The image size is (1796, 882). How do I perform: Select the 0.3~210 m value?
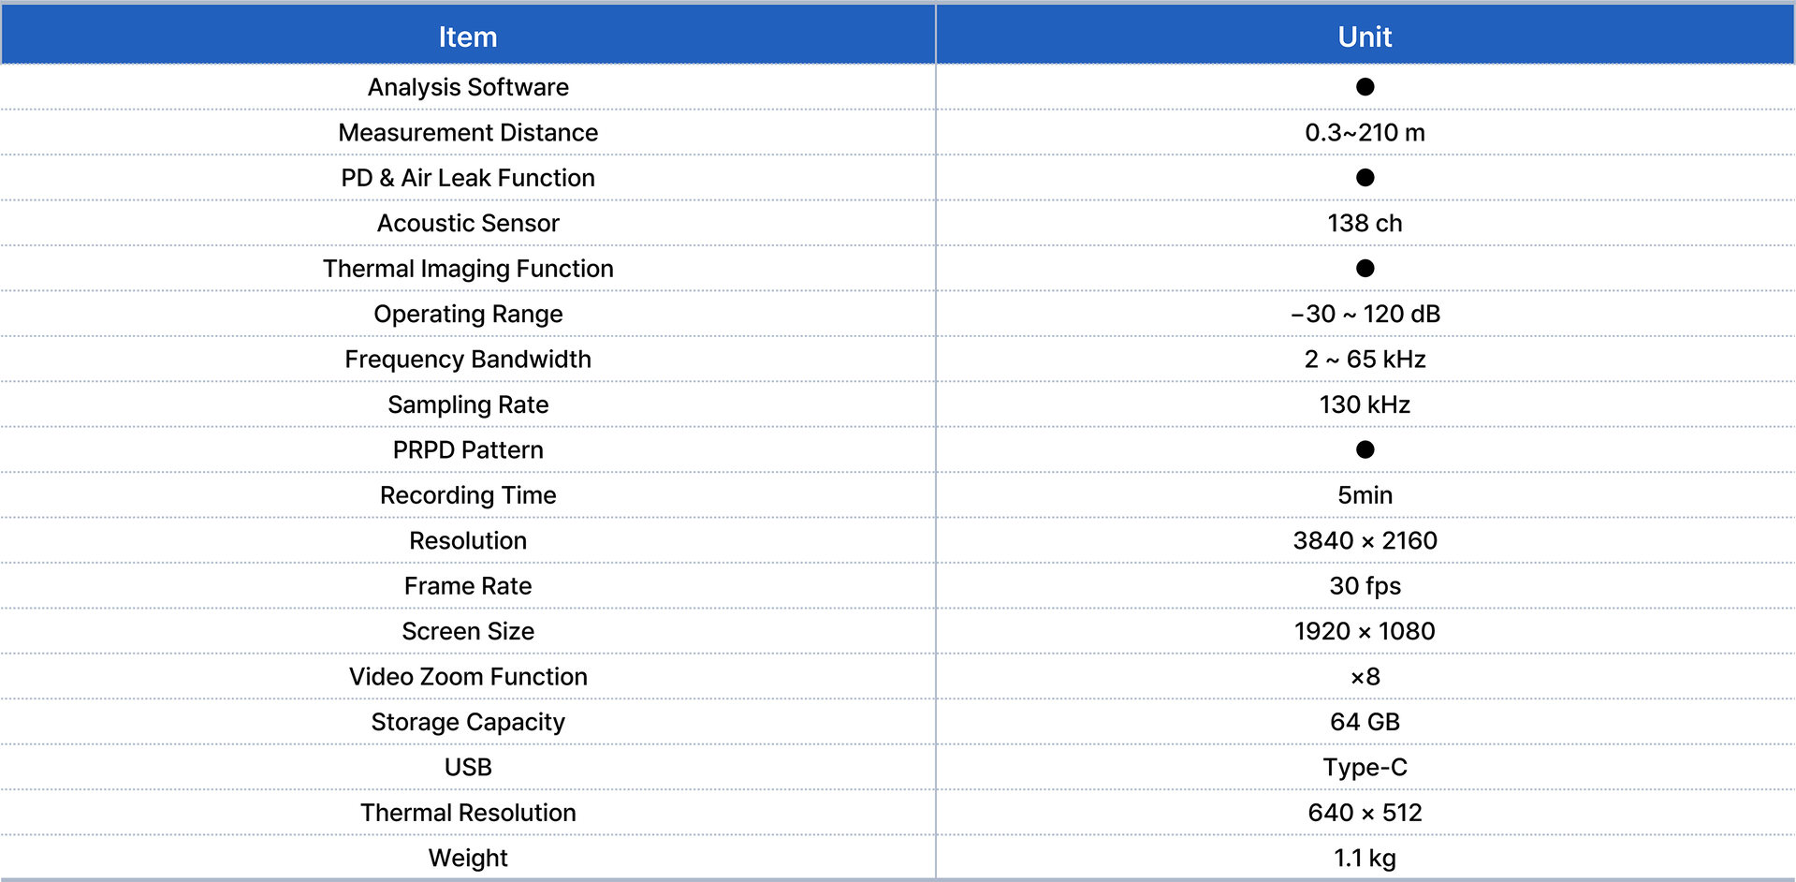click(x=1365, y=133)
